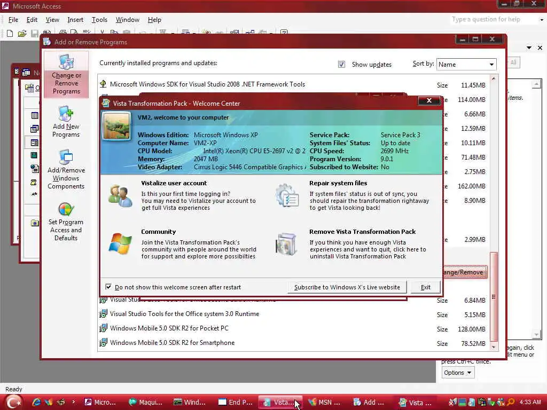Image resolution: width=547 pixels, height=410 pixels.
Task: Select Add New Programs sidebar icon
Action: tap(66, 122)
